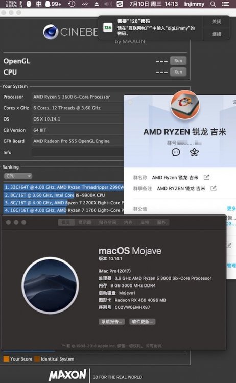
Task: Run the CPU benchmark in Cinebench
Action: 178,72
